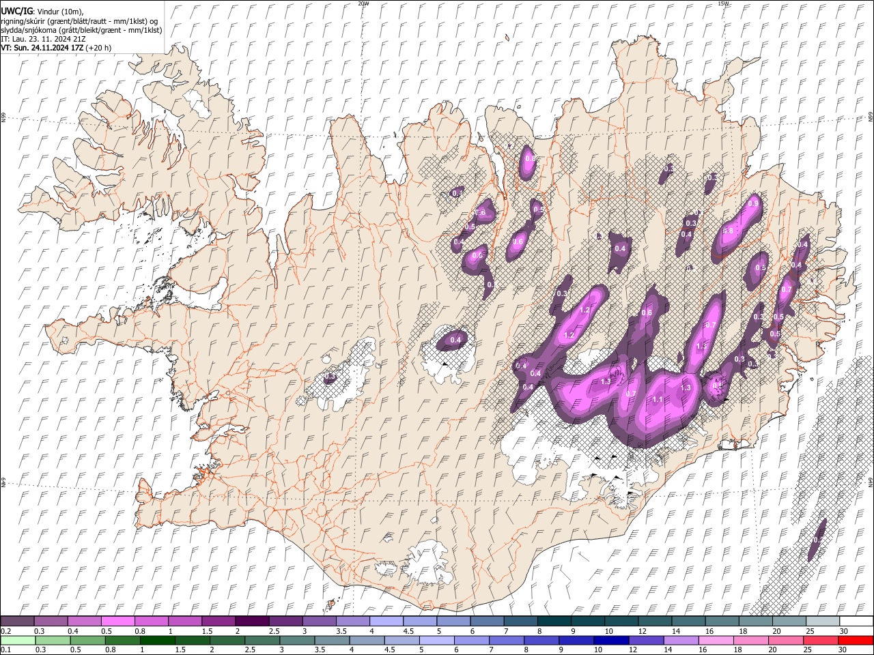The width and height of the screenshot is (874, 655).
Task: Click the bold 'UWC/IG' title text
Action: (16, 11)
